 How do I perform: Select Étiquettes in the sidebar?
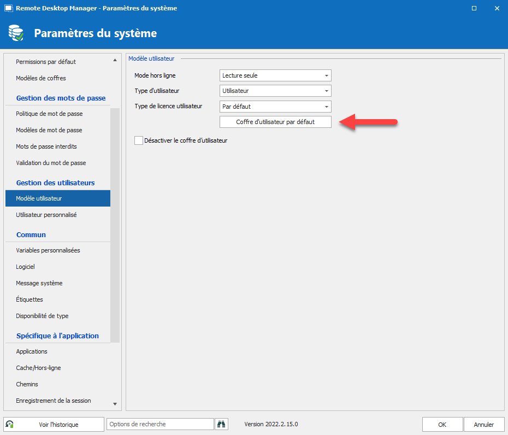click(30, 299)
